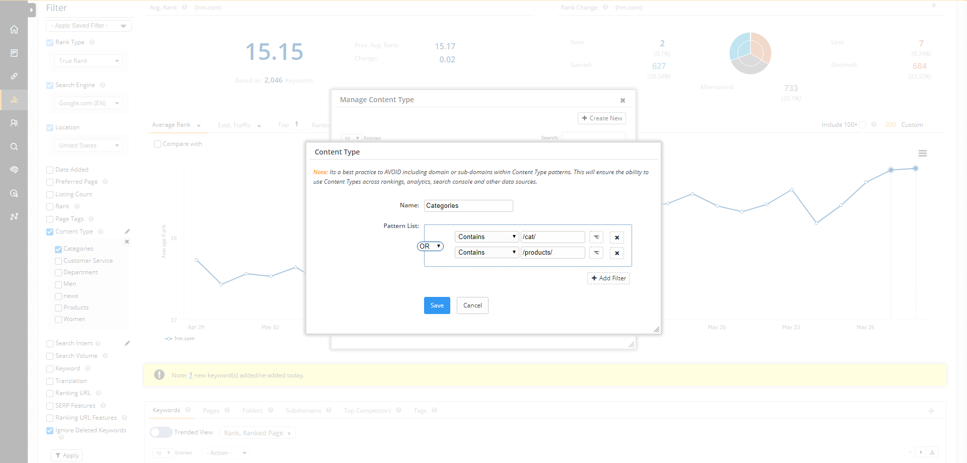Collapse the Content Type options with the small x

pyautogui.click(x=127, y=242)
